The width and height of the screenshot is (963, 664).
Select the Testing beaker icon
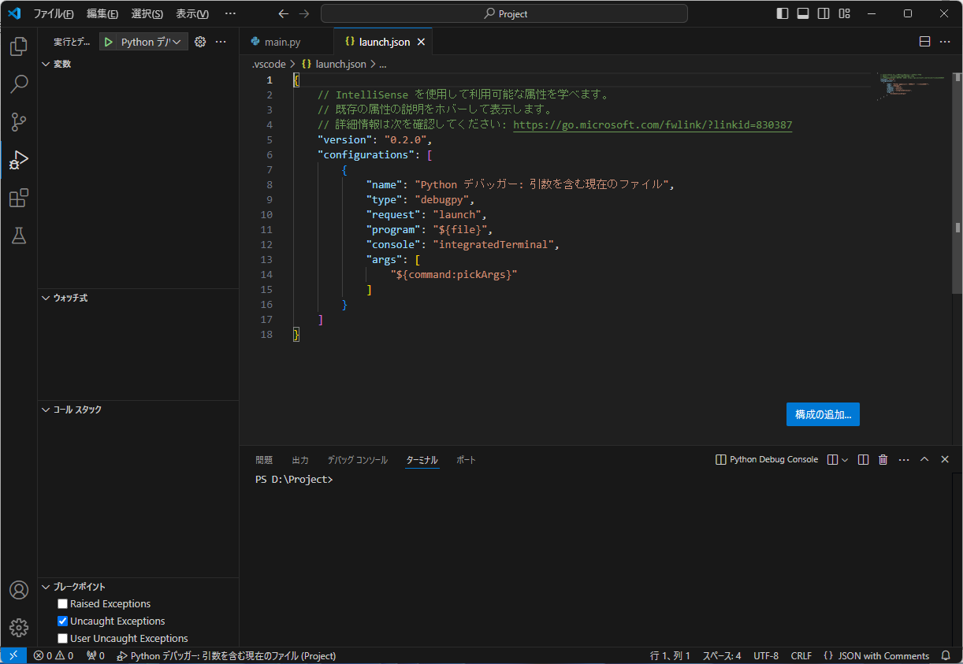coord(17,236)
